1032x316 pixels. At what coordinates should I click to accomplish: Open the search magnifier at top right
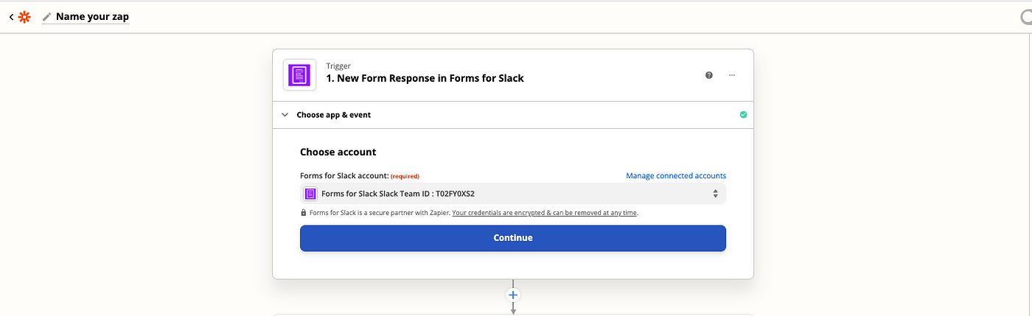1025,18
